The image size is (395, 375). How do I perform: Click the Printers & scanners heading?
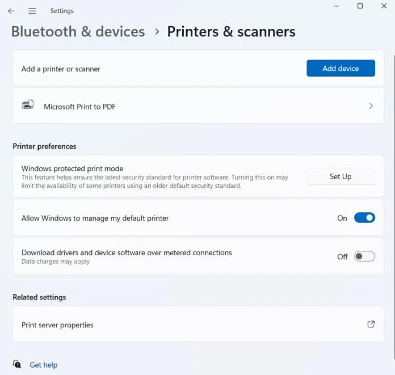[231, 32]
